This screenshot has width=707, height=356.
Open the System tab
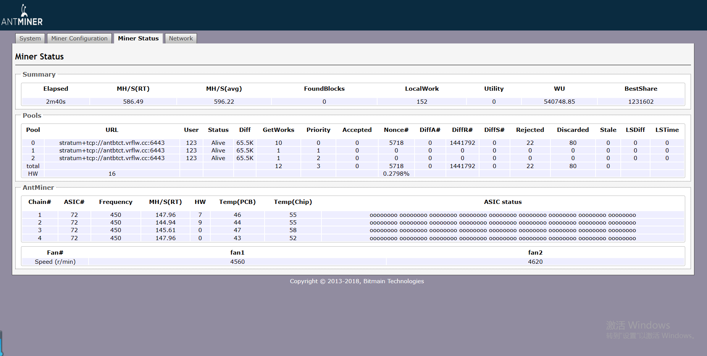[30, 38]
